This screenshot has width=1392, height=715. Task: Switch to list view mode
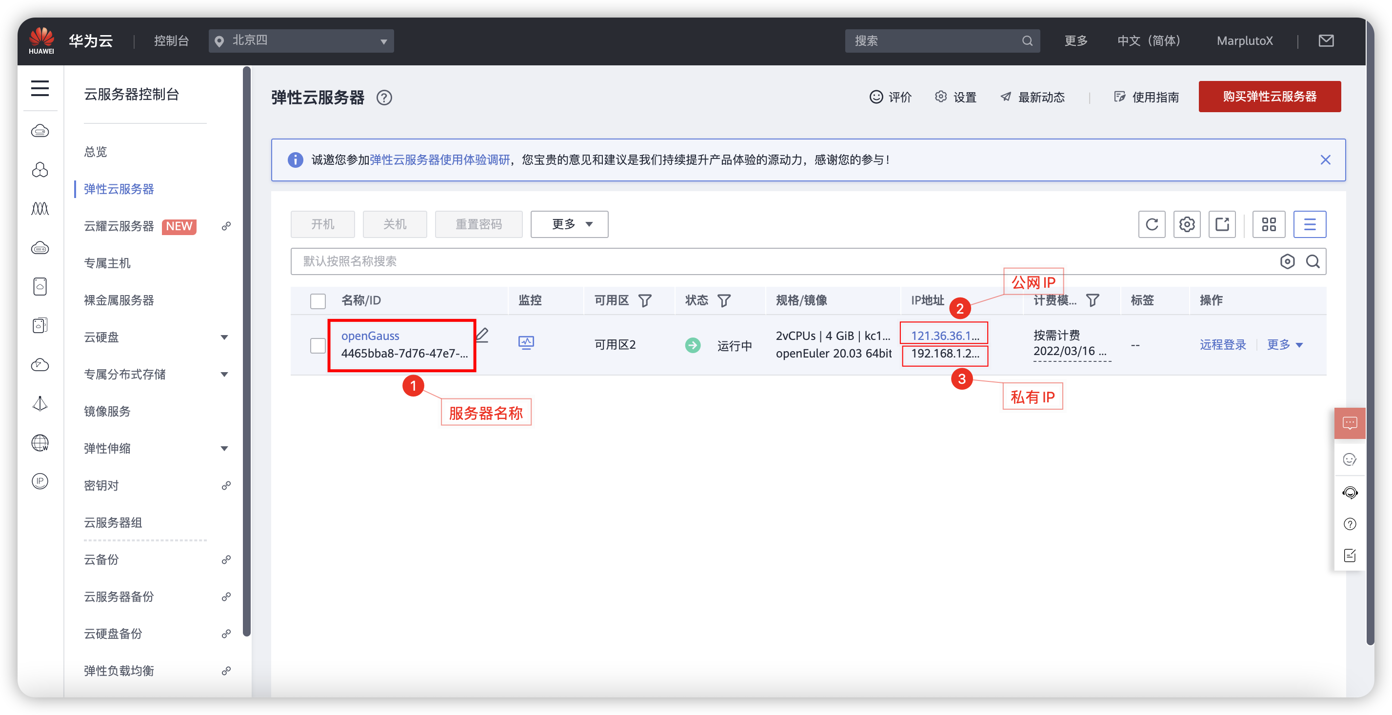pos(1309,224)
